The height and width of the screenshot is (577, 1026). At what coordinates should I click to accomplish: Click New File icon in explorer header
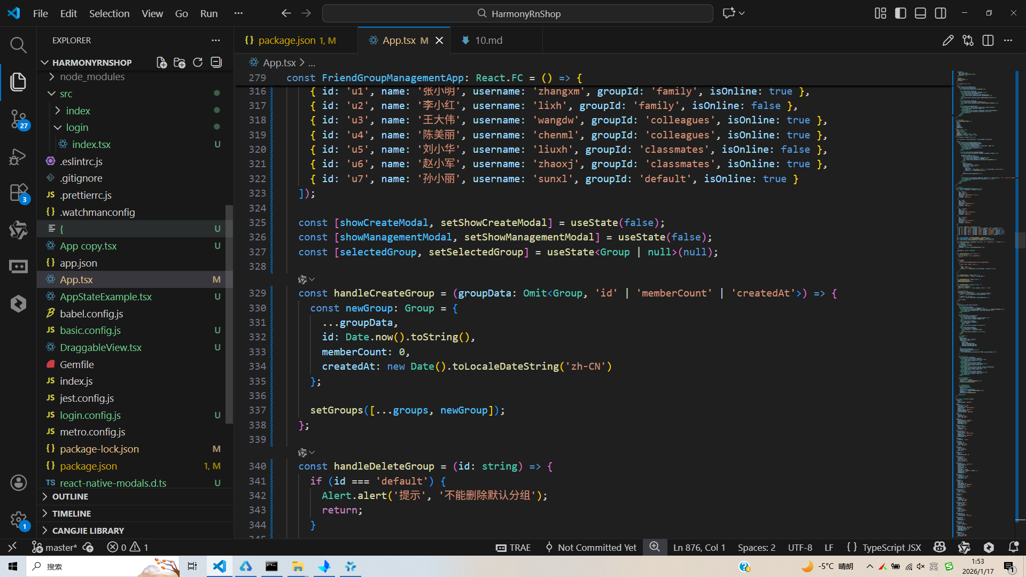coord(161,63)
